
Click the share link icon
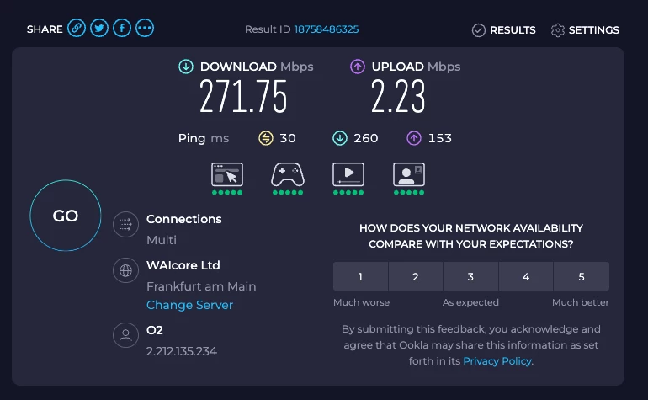(x=77, y=29)
